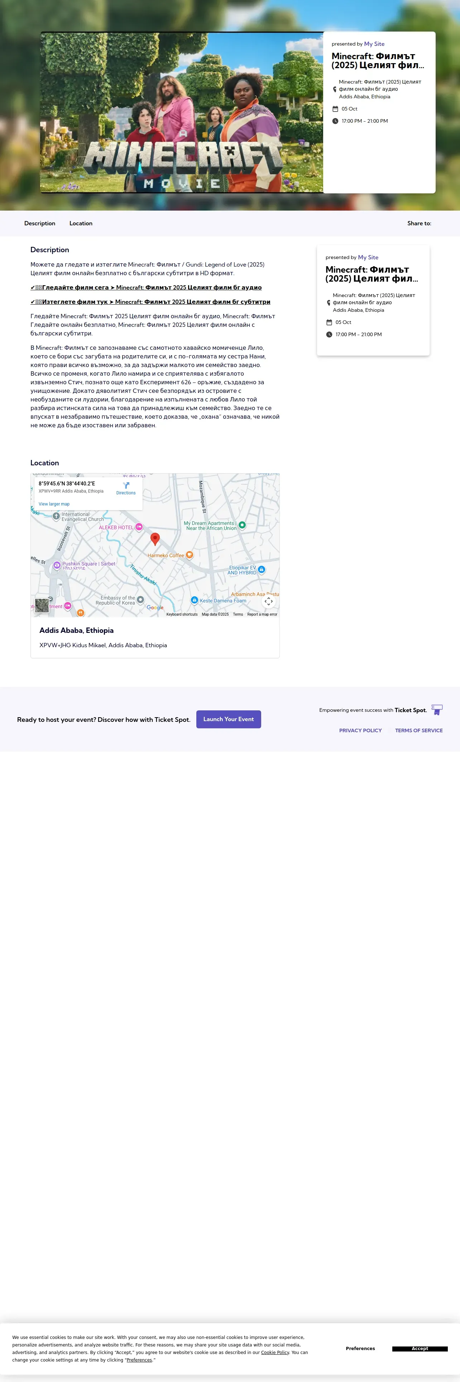The width and height of the screenshot is (460, 1382).
Task: Click calendar icon in sidebar event card
Action: pos(329,323)
